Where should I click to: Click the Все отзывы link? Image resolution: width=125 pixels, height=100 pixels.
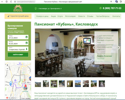[x=101, y=58]
